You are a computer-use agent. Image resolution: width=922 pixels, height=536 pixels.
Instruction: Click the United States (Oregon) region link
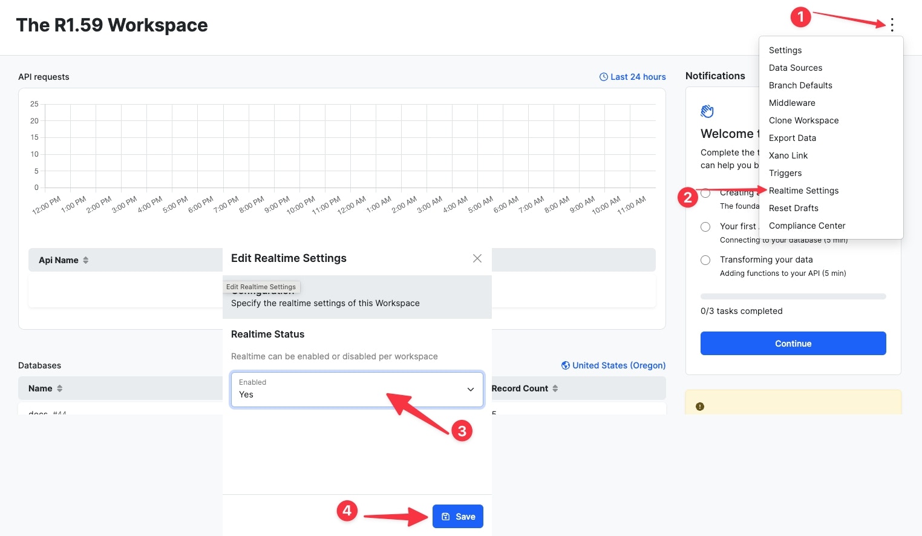pos(619,365)
